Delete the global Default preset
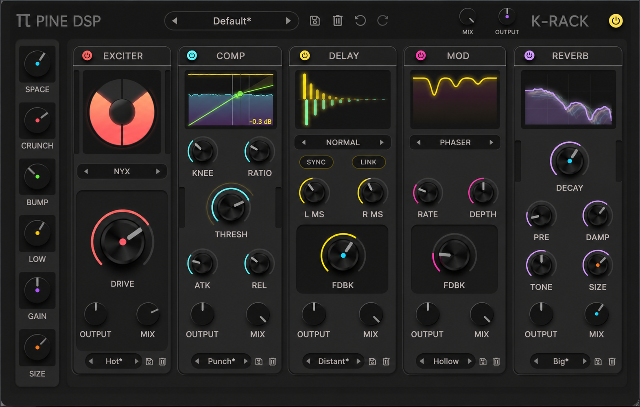The height and width of the screenshot is (407, 640). [x=337, y=21]
